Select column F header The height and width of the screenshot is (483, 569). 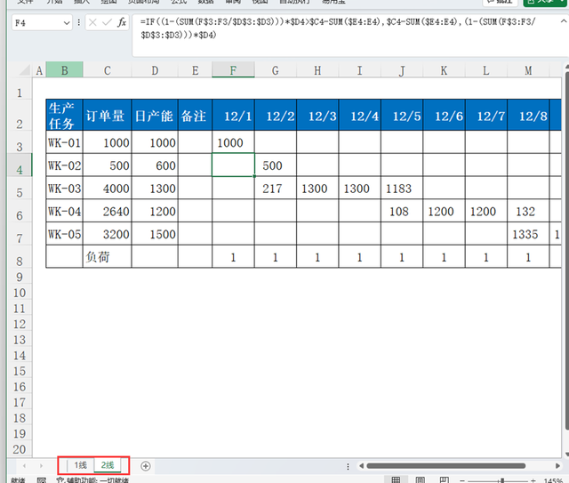pos(233,70)
